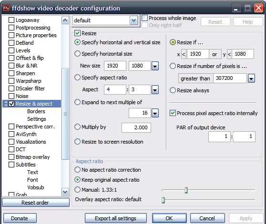Click the ffdshow icon in the title bar
Screen dimensions: 266x224
tap(6, 8)
